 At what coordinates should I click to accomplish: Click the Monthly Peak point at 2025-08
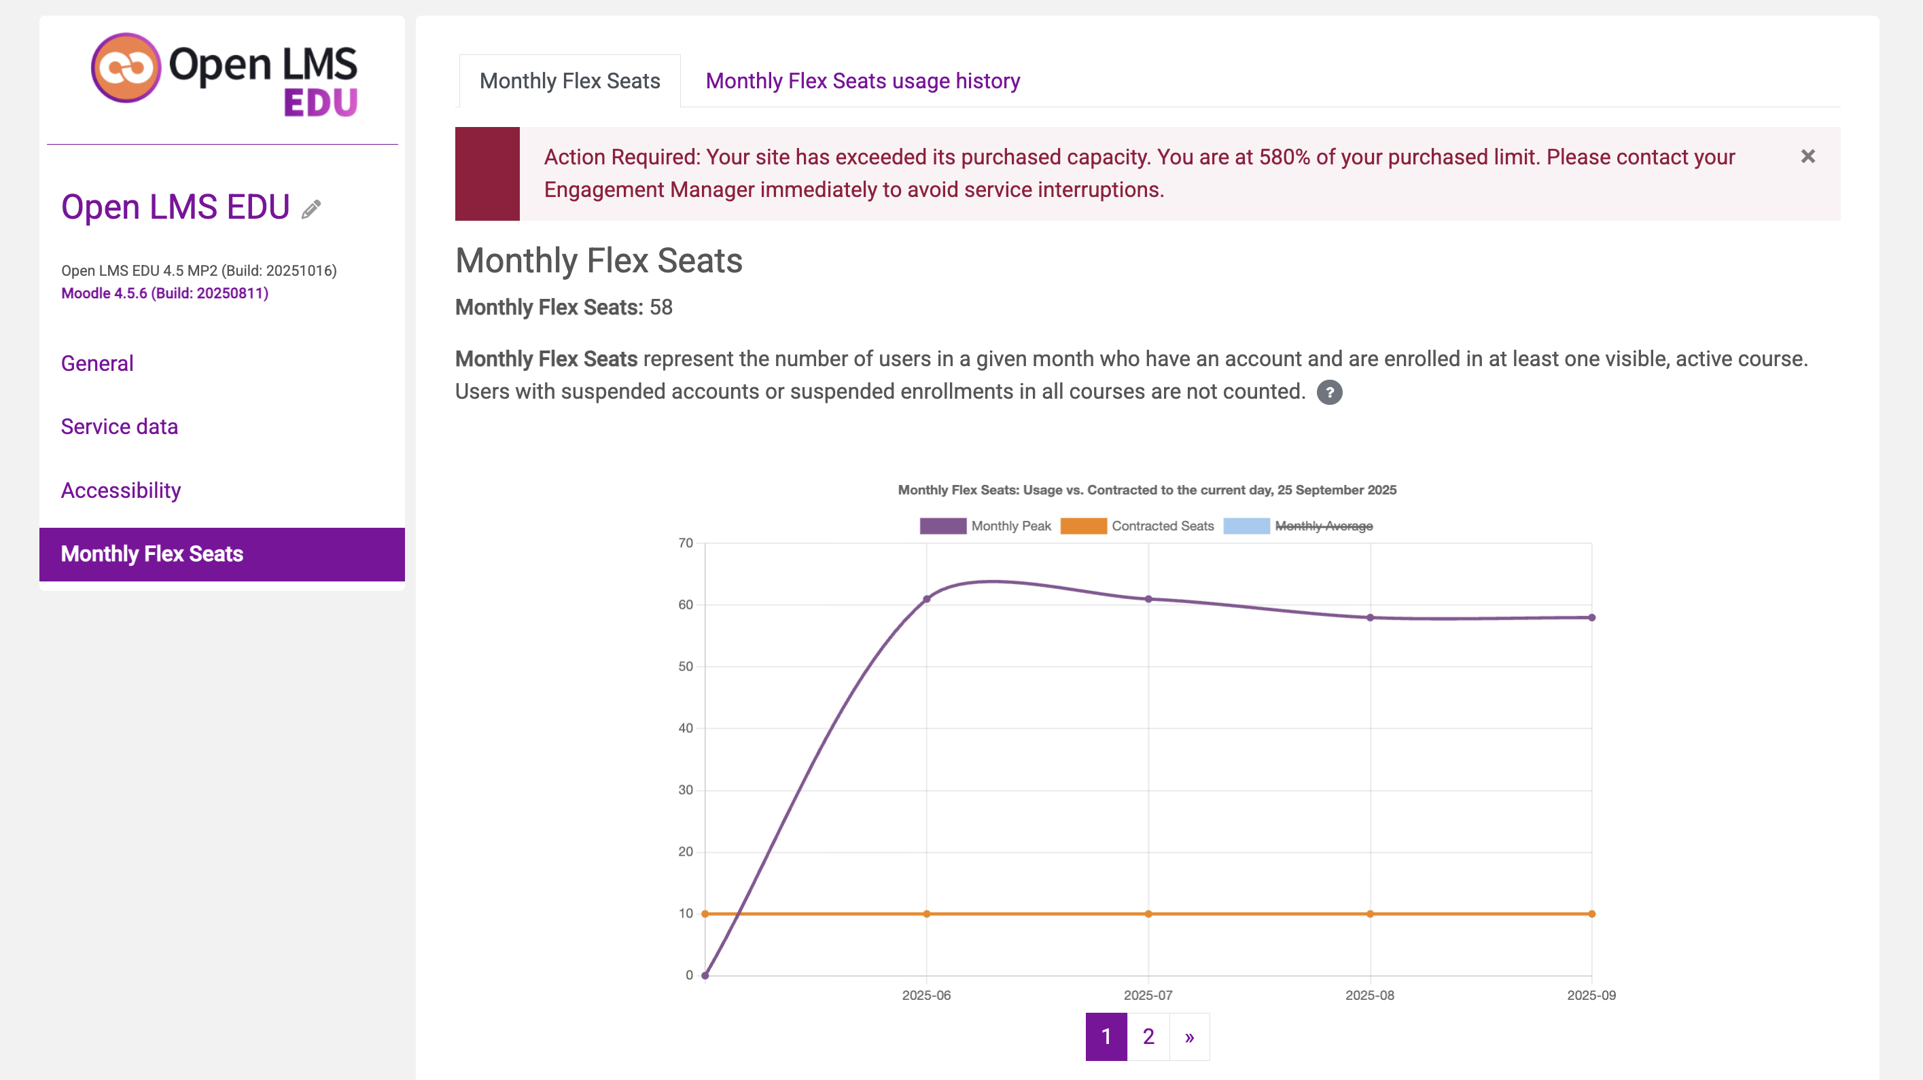pos(1370,617)
